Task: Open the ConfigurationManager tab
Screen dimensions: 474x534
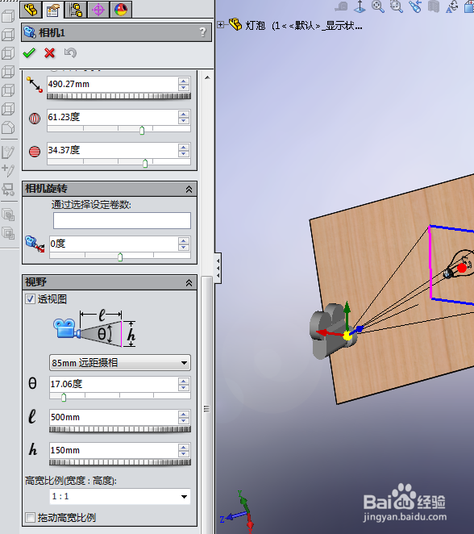Action: [76, 10]
